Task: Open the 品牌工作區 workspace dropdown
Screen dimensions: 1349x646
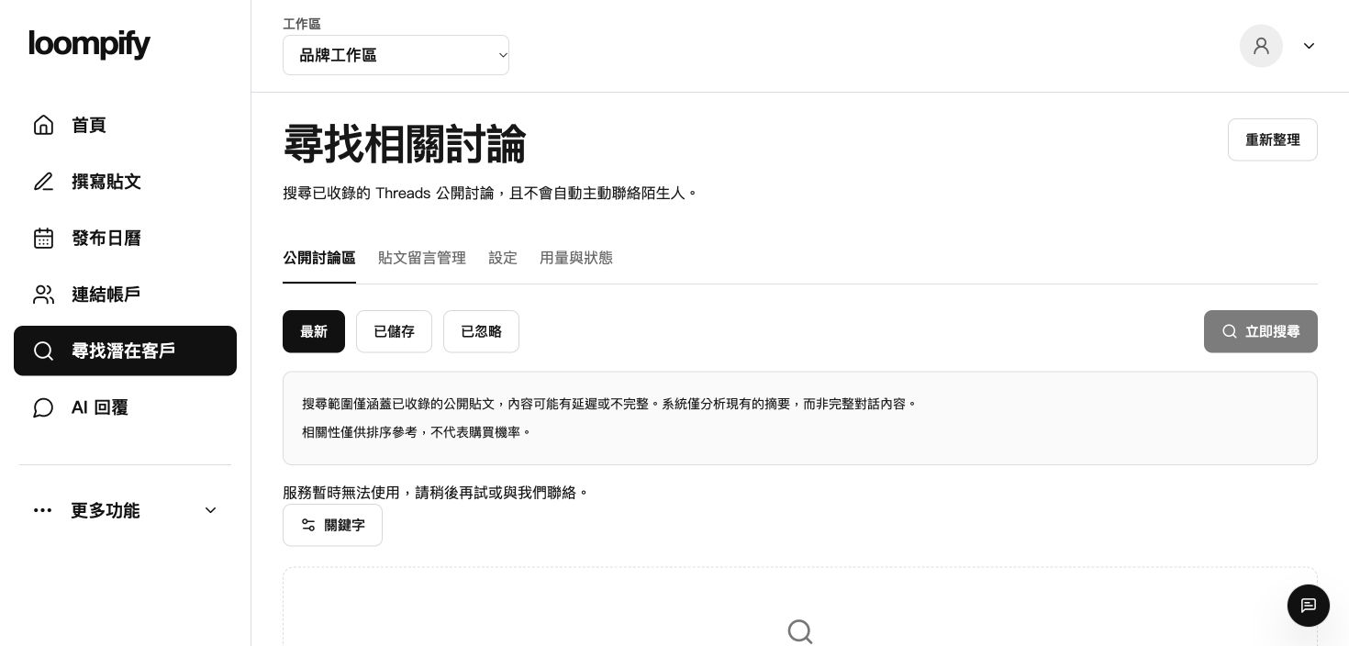Action: click(396, 55)
